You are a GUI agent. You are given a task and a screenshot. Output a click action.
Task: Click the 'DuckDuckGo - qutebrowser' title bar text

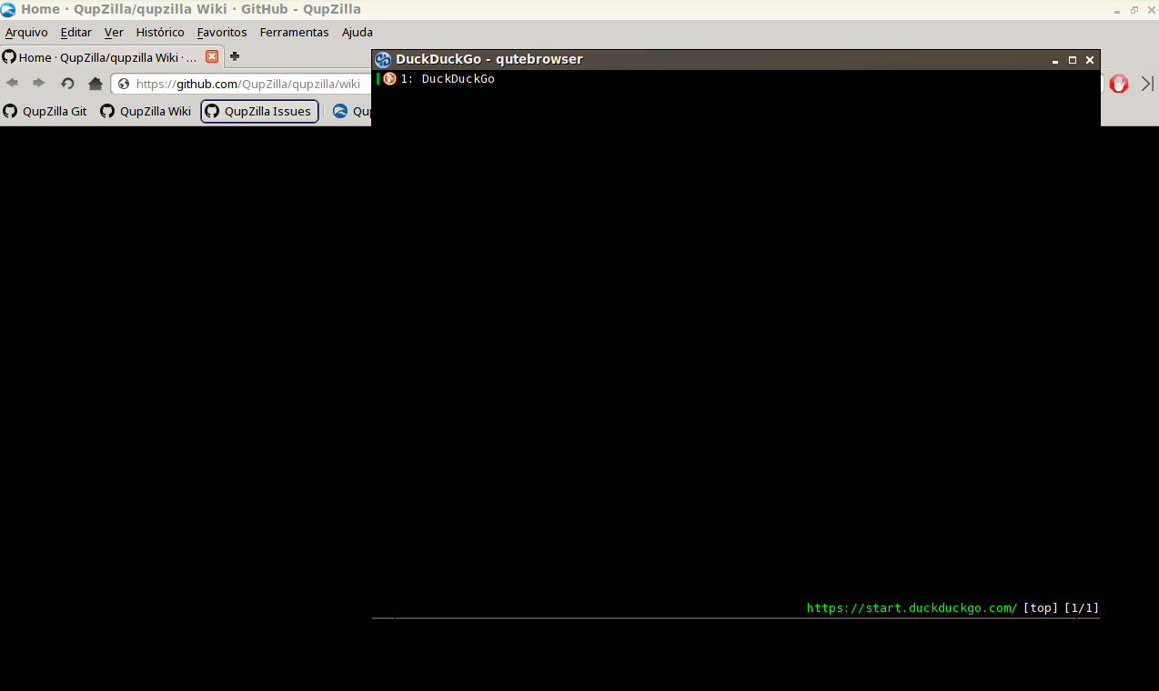tap(489, 59)
